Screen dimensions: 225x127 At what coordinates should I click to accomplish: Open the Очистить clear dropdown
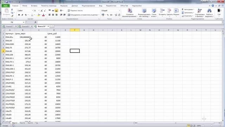187,16
